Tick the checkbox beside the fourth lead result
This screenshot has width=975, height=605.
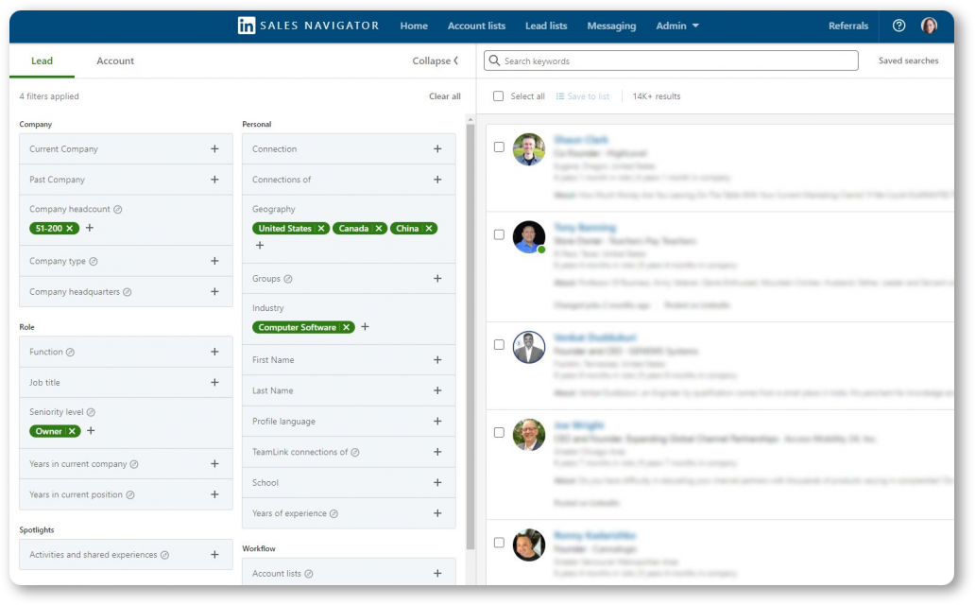pyautogui.click(x=499, y=433)
